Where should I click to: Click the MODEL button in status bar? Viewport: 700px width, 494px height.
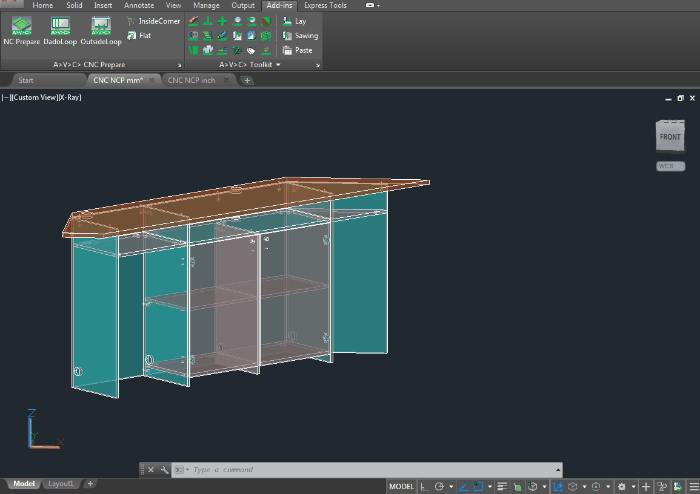pyautogui.click(x=401, y=487)
